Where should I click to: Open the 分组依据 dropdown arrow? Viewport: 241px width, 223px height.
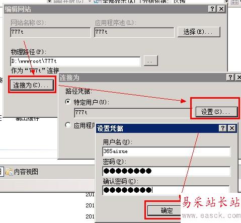tap(226, 2)
